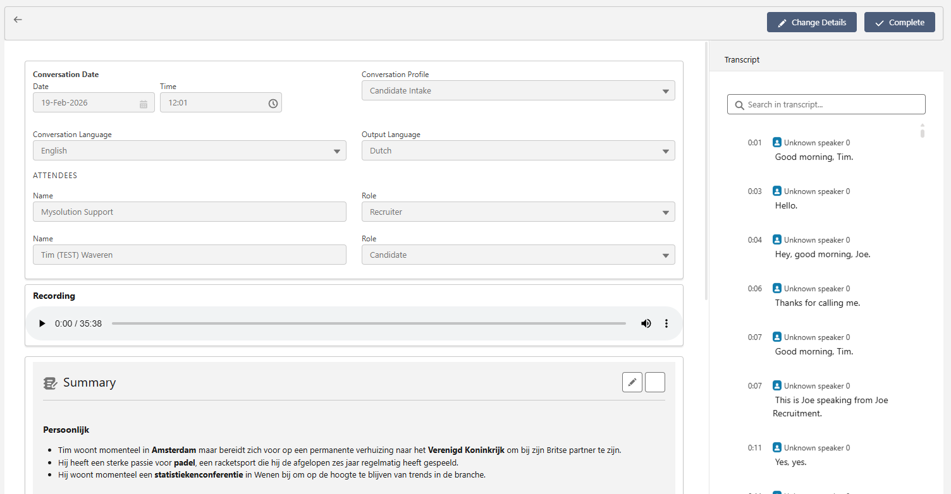This screenshot has height=494, width=951.
Task: Click the back arrow at the top left
Action: pos(17,20)
